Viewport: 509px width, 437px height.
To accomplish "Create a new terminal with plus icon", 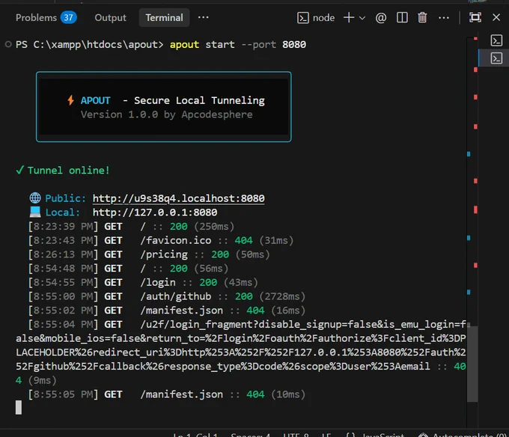I will pos(349,17).
